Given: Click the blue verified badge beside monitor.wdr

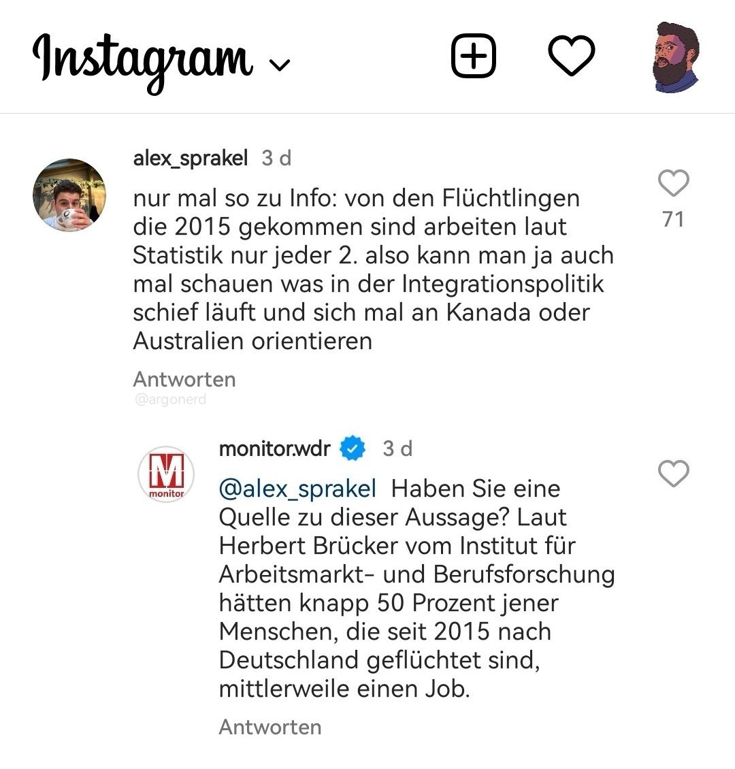Looking at the screenshot, I should [353, 448].
